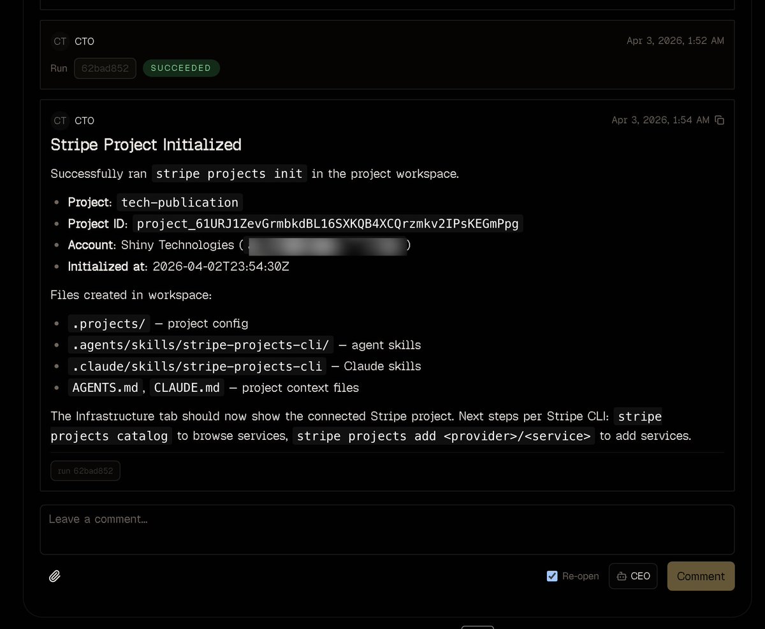765x629 pixels.
Task: Click the "CLAUDE.md" file name
Action: click(x=187, y=387)
